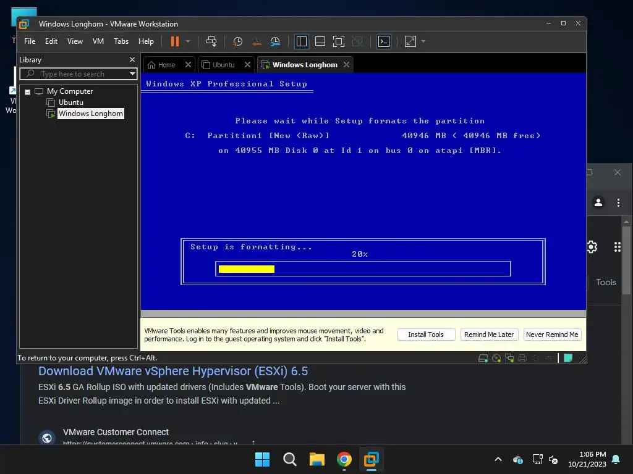Open the Snapshot Manager toolbar icon

pos(275,41)
